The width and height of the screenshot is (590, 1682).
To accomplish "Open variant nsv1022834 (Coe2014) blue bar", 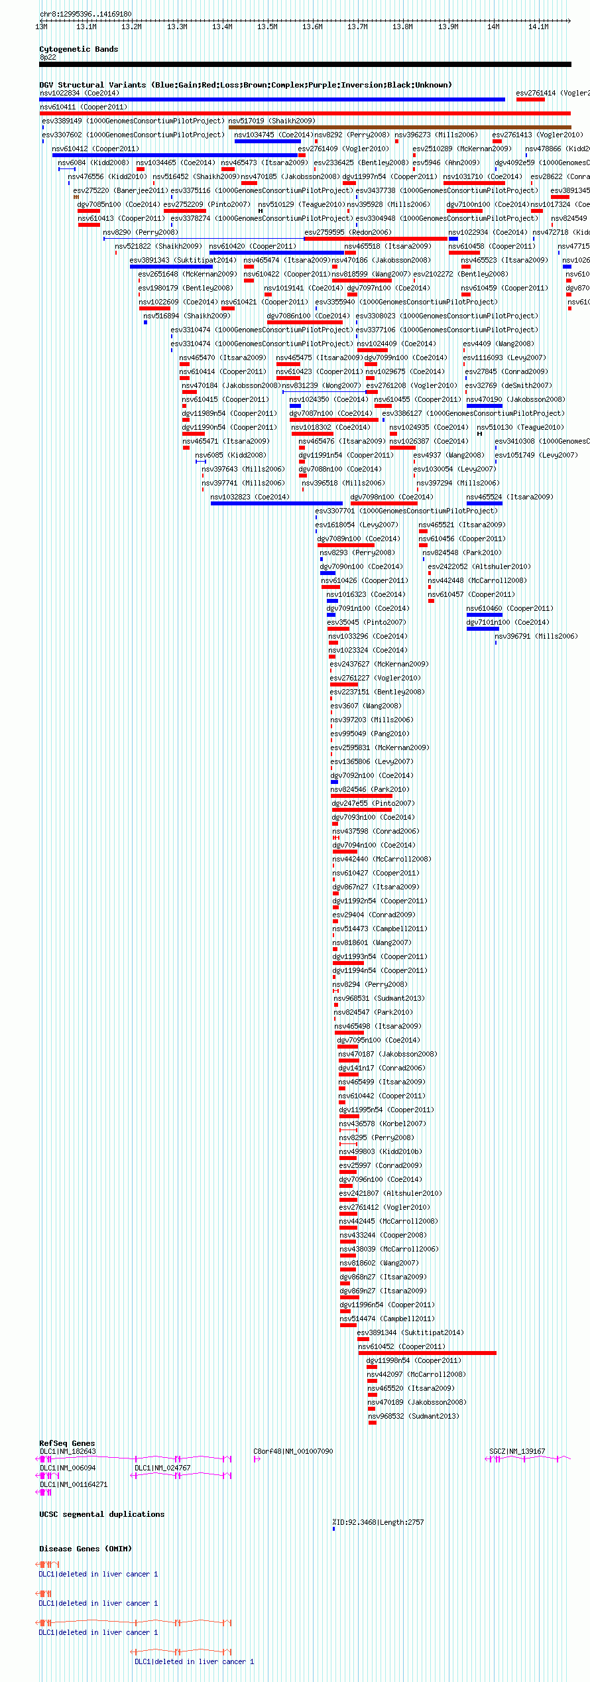I will 272,99.
